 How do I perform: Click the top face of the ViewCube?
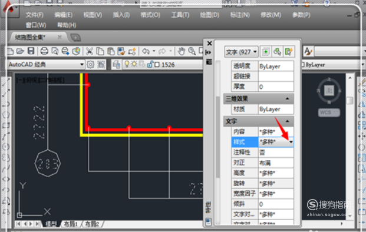[x=329, y=90]
